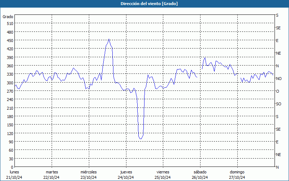This screenshot has width=289, height=181.
Task: Select the 60 value on the degree axis
Action: coord(11,150)
